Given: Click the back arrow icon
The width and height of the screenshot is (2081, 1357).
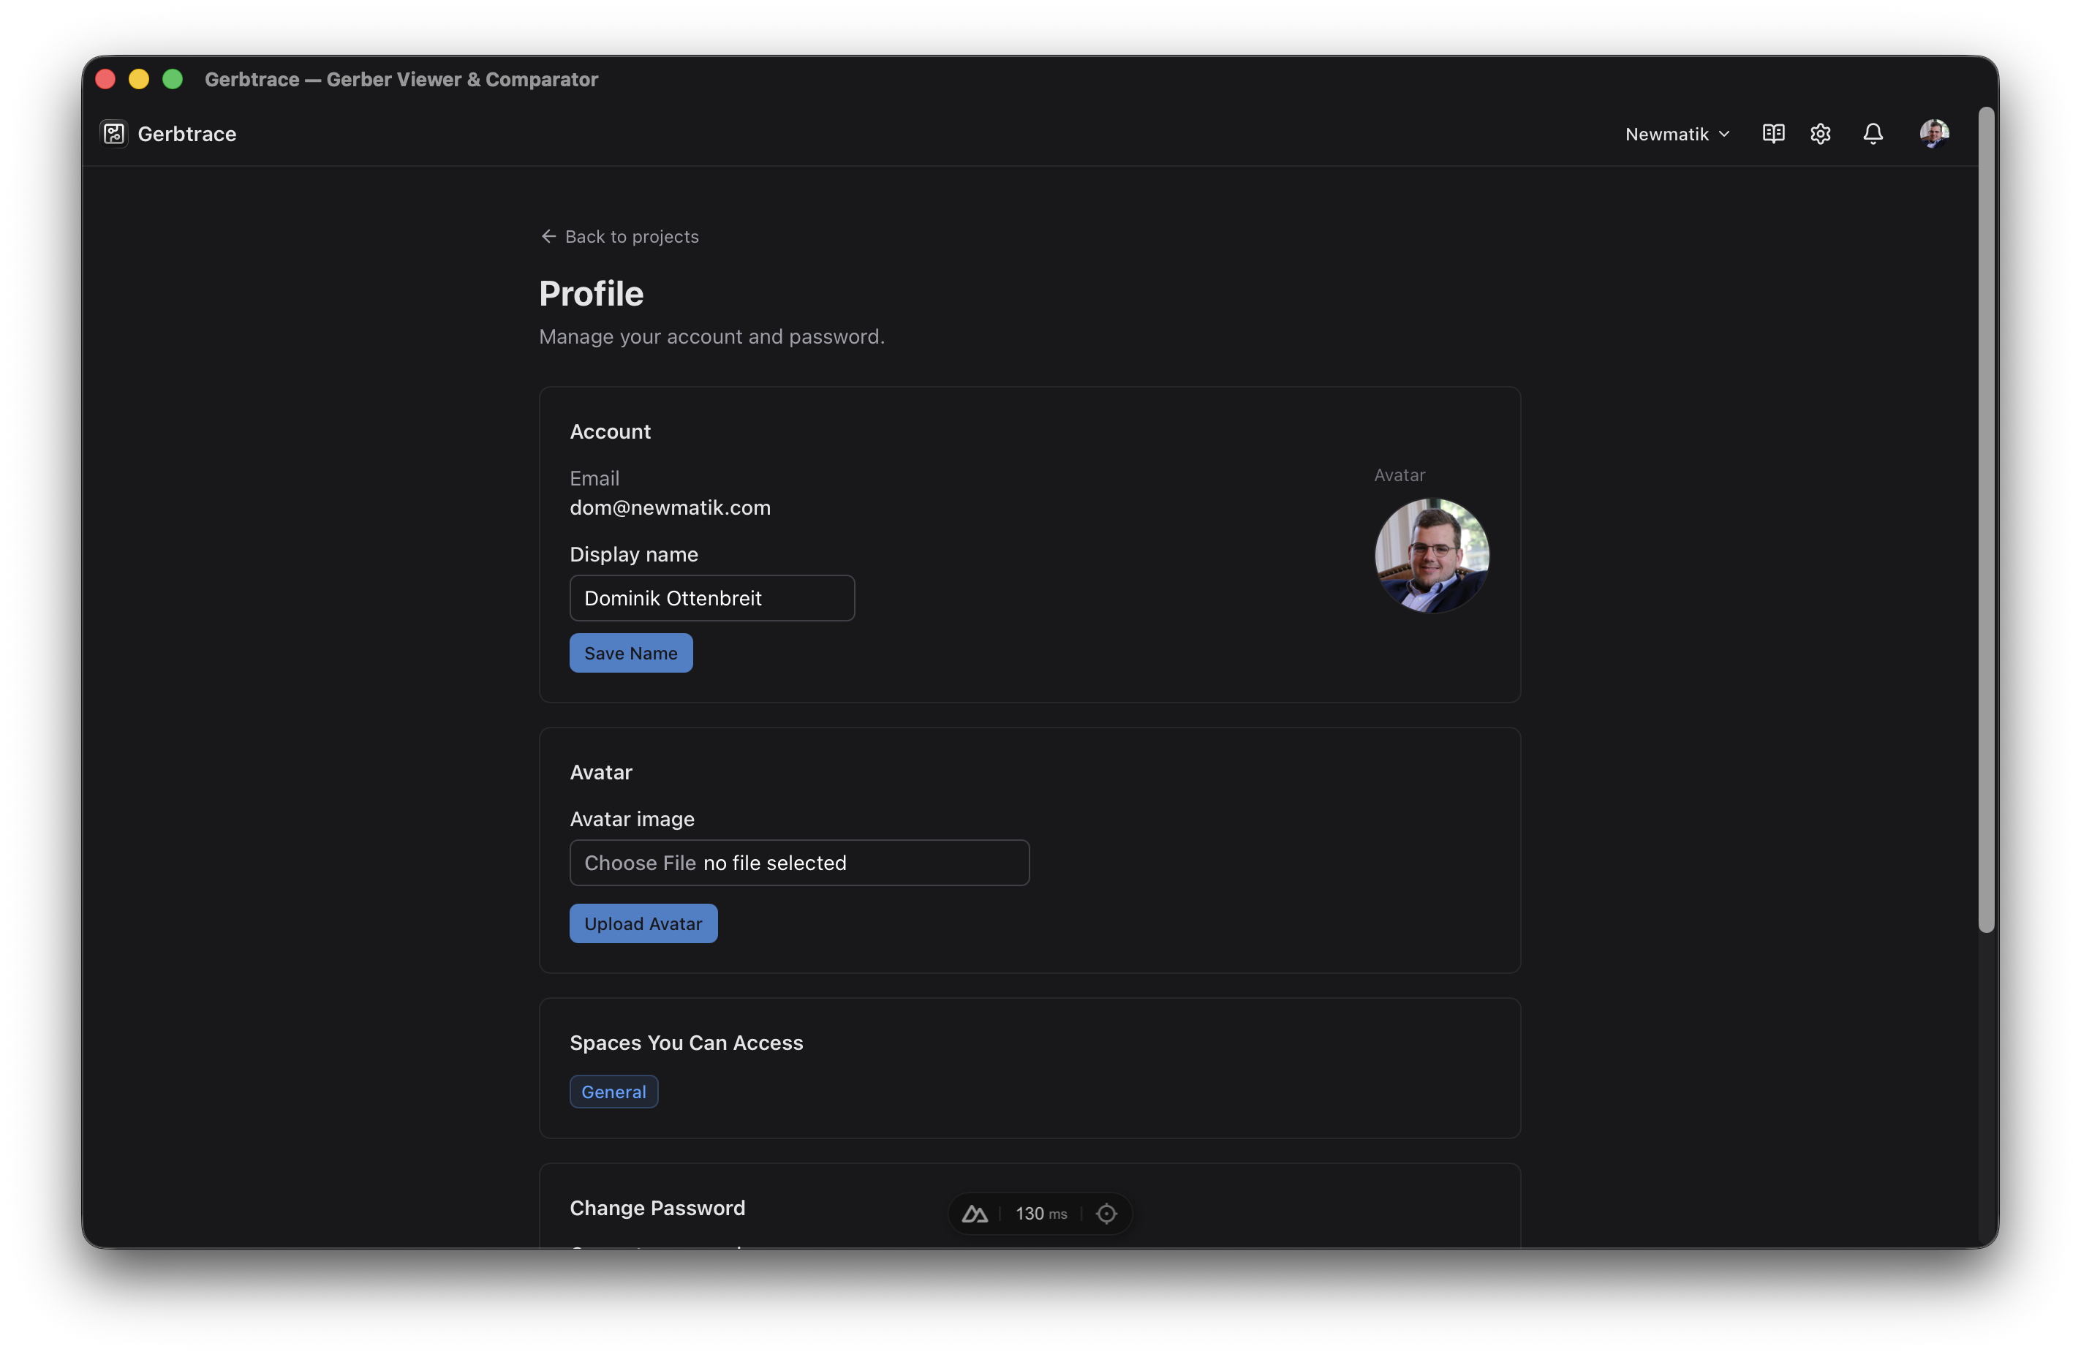Looking at the screenshot, I should pyautogui.click(x=548, y=236).
